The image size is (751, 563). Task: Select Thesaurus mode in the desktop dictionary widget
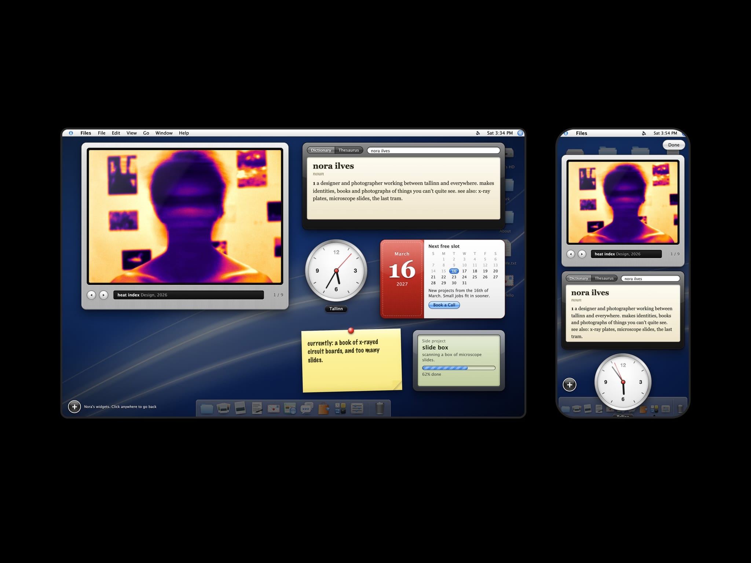click(349, 150)
